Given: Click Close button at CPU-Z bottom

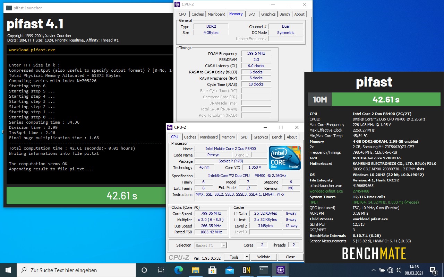Looking at the screenshot, I should click(290, 257).
